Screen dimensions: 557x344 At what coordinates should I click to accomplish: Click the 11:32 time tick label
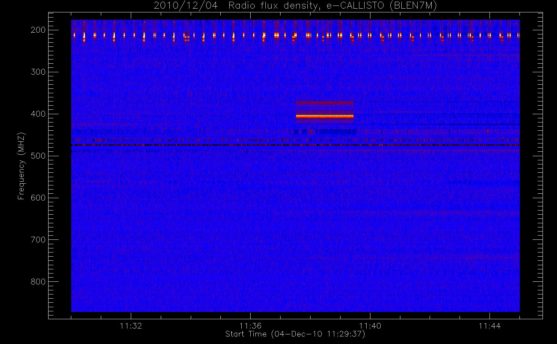[x=131, y=326]
